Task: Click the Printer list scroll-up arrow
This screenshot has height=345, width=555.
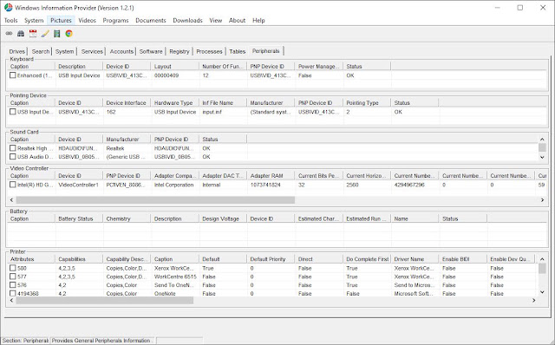Action: pos(542,259)
